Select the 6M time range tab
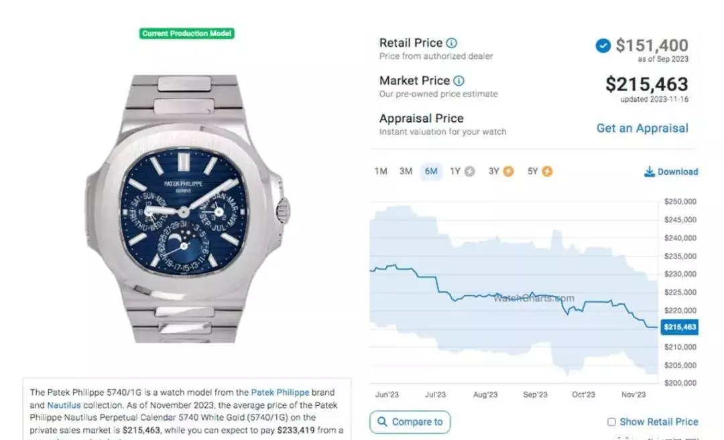This screenshot has width=724, height=440. tap(431, 171)
